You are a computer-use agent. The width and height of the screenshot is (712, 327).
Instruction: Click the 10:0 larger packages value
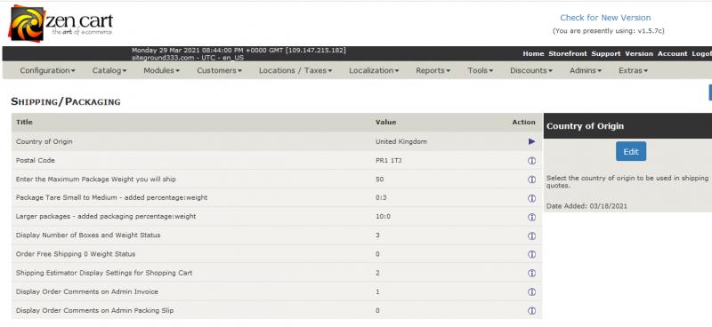(x=383, y=216)
